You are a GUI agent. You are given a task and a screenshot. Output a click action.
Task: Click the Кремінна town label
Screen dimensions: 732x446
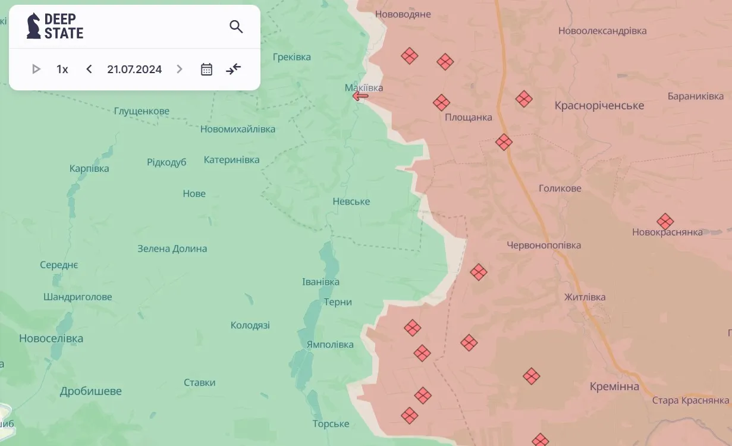click(614, 387)
